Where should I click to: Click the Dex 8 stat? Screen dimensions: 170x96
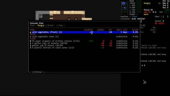coord(165,3)
